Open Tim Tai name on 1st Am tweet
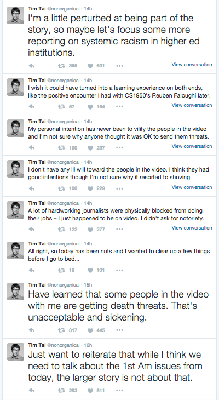Image resolution: width=219 pixels, height=400 pixels. [37, 345]
